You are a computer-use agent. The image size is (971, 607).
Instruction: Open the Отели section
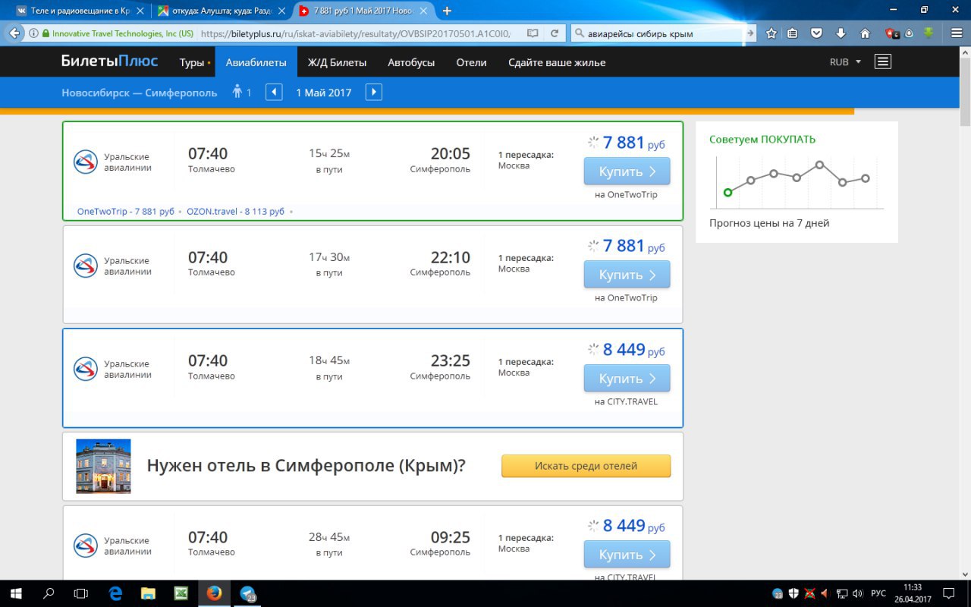pyautogui.click(x=471, y=62)
